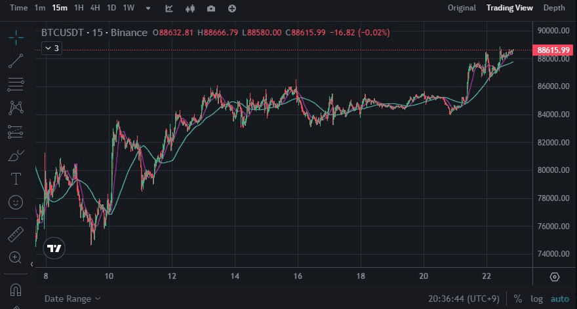Activate the zoom in tool

15,257
